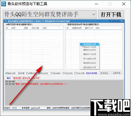The width and height of the screenshot is (131, 116).
Task: Select 清空监控QQ号 in the context menu
Action: point(90,67)
